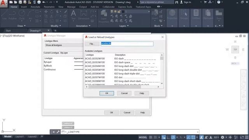Open the Show all linetypes filter dropdown
Viewport: 249px width, 140px height.
[x=64, y=45]
